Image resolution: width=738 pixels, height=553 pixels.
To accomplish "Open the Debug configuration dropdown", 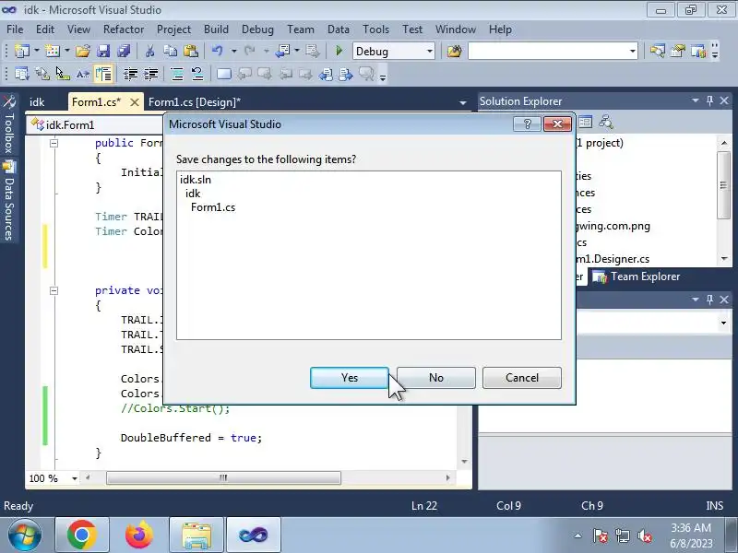I will pos(429,52).
